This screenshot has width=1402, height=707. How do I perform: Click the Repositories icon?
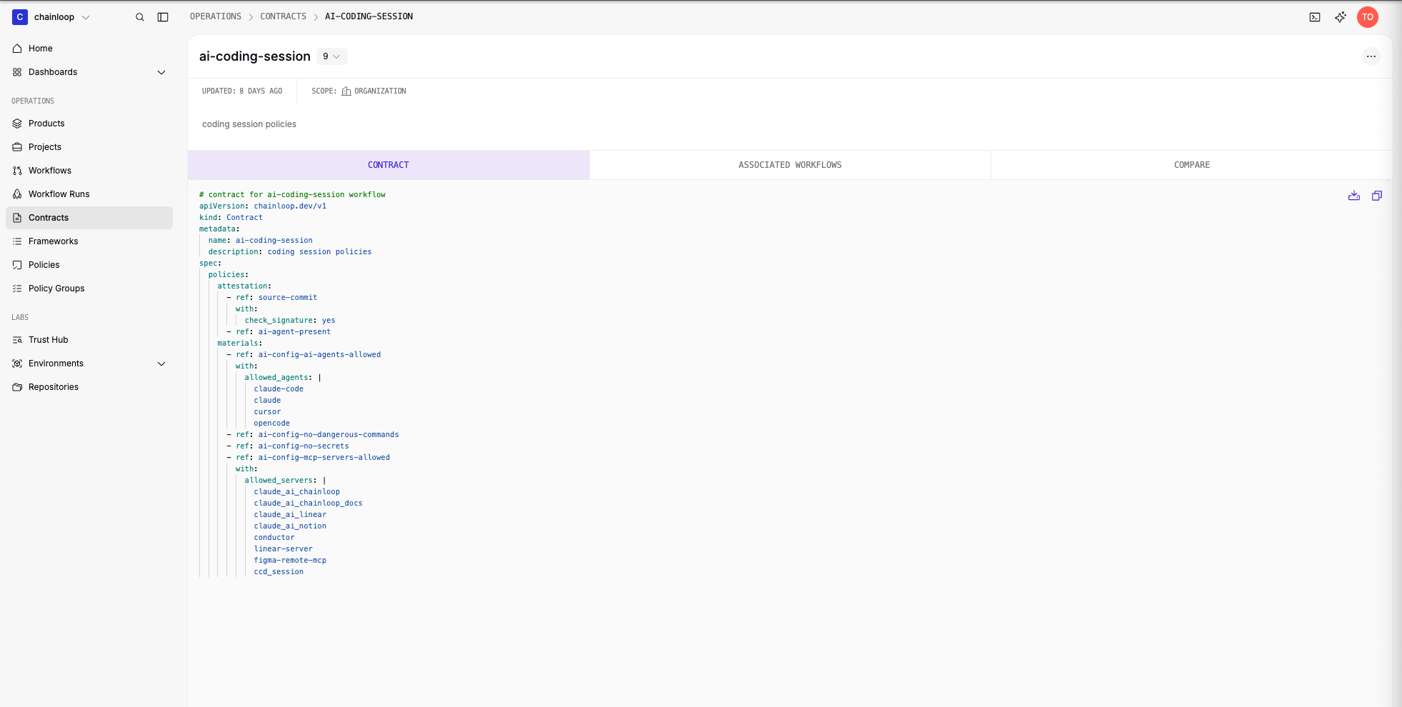17,387
